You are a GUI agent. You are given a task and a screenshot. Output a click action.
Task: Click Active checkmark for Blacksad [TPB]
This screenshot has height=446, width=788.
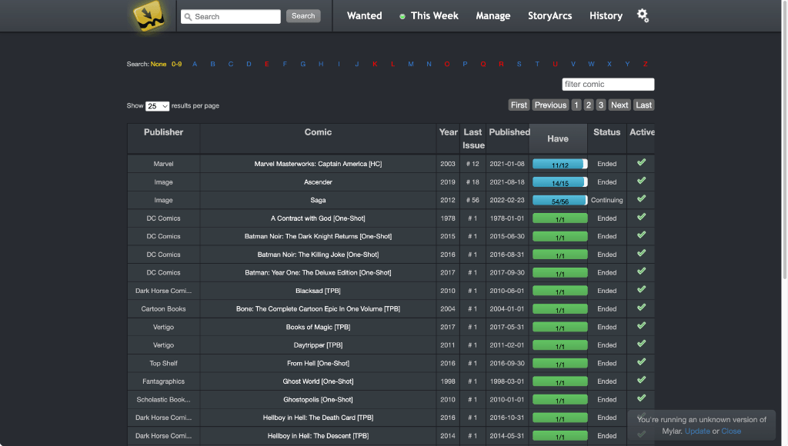pos(641,290)
